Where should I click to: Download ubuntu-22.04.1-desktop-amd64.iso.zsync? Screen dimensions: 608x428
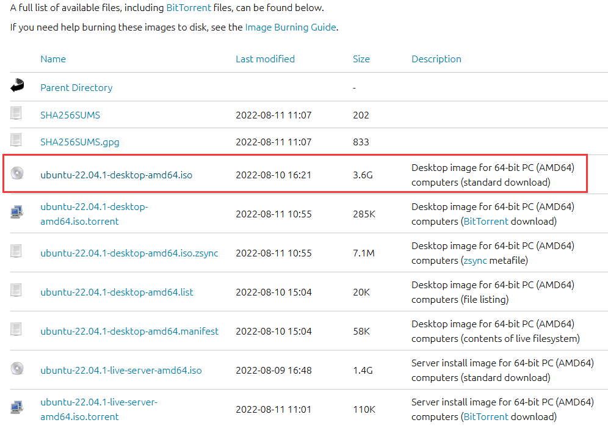[x=129, y=253]
